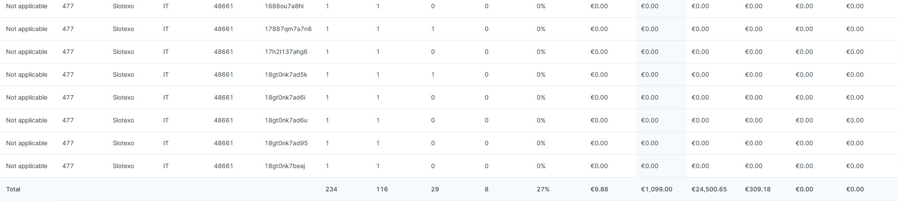Click the 18gt0nk7ad6i identifier cell
This screenshot has width=897, height=206.
(x=285, y=97)
